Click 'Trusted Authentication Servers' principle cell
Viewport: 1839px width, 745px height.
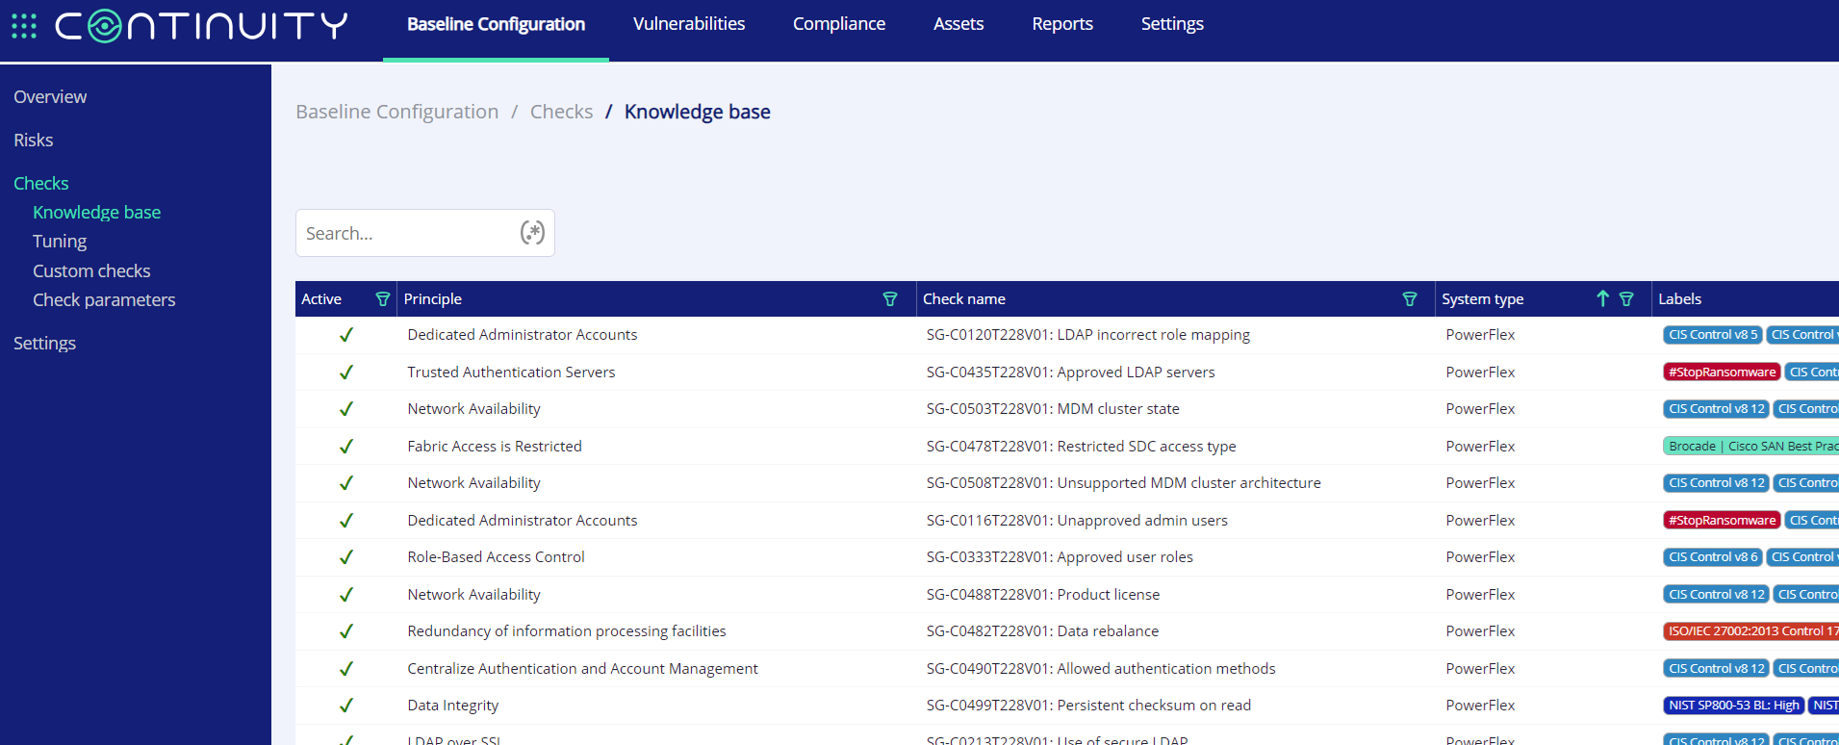pos(511,372)
